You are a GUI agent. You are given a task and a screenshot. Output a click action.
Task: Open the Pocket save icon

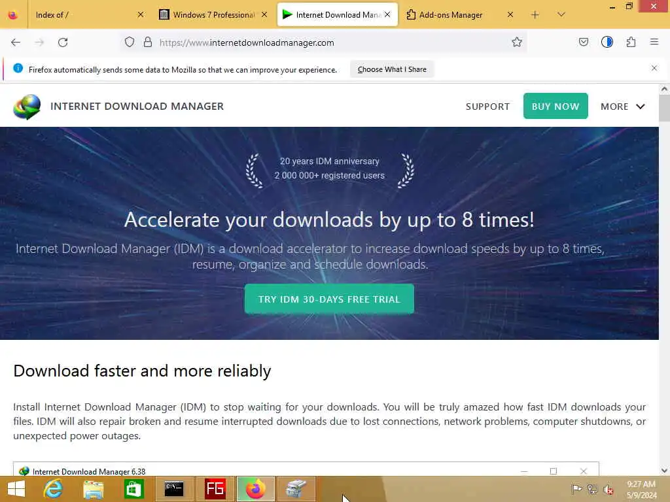tap(583, 42)
